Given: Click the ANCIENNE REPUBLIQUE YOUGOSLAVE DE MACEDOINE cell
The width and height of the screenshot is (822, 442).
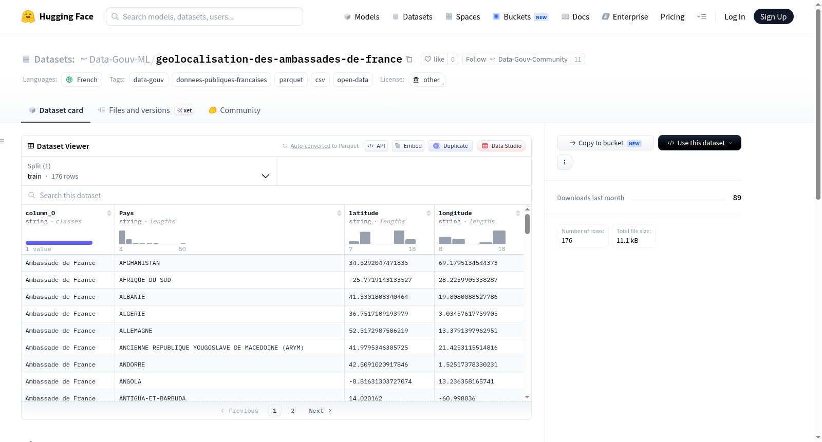Looking at the screenshot, I should 230,348.
